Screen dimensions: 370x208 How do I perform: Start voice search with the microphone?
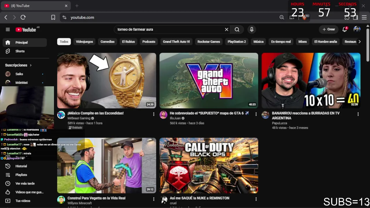pos(252,29)
